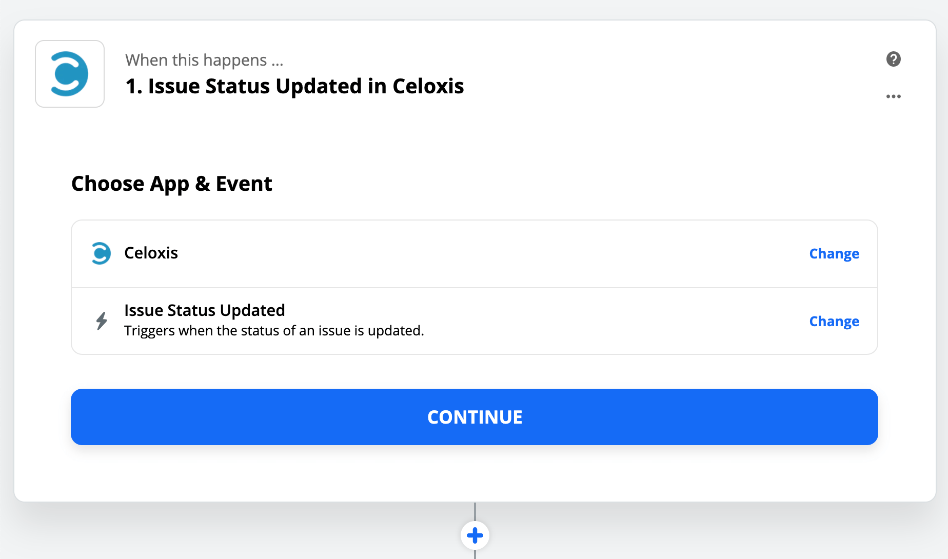This screenshot has width=948, height=559.
Task: Click the Choose App & Event heading
Action: coord(171,184)
